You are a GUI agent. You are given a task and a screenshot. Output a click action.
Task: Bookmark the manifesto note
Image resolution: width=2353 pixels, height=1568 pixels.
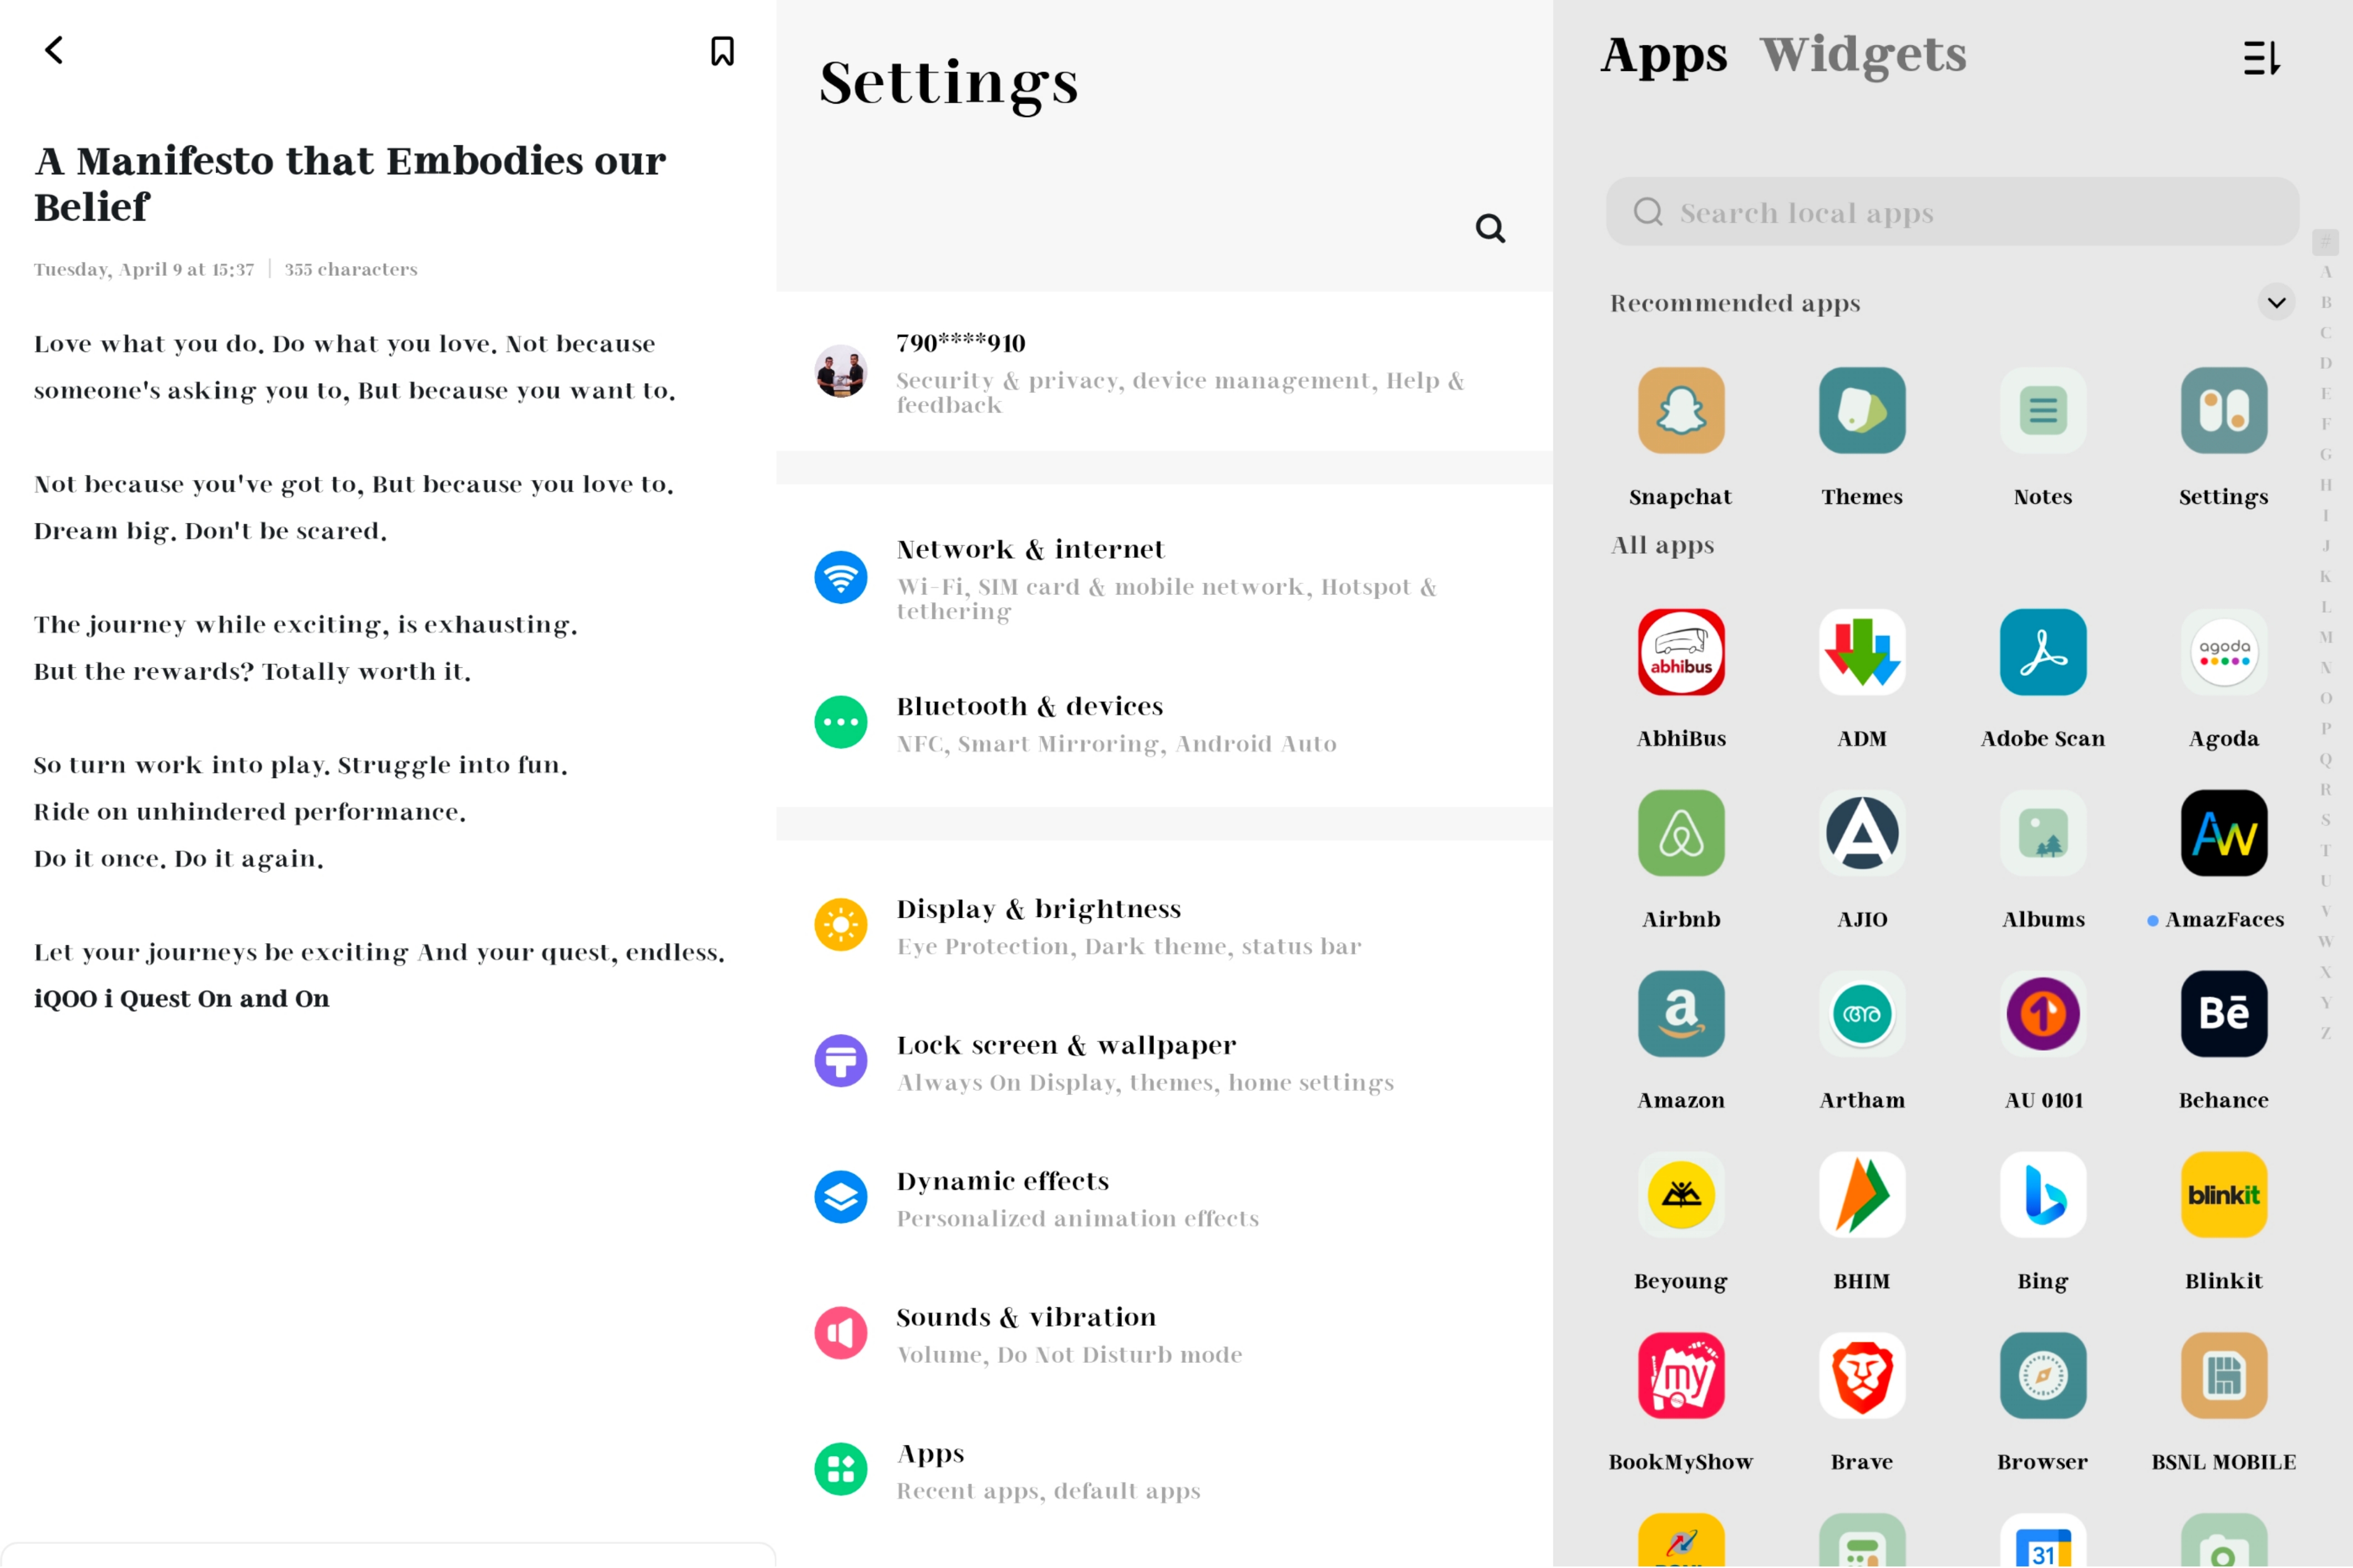pos(722,51)
